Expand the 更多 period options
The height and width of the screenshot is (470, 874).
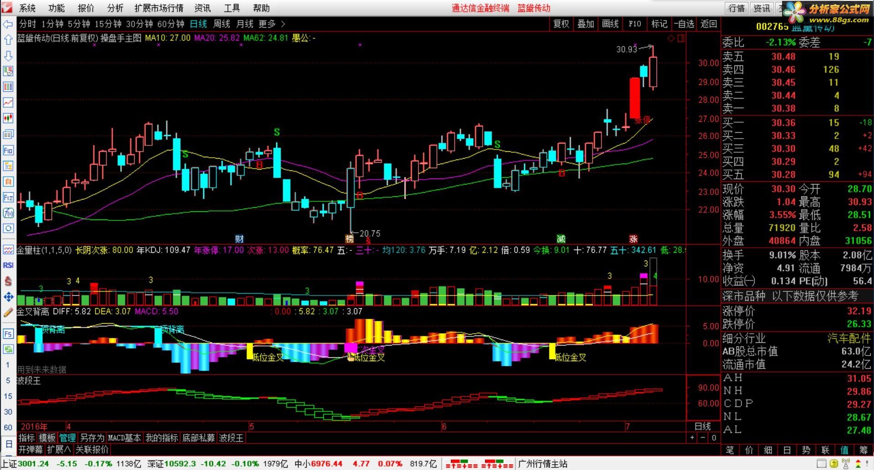coord(272,24)
